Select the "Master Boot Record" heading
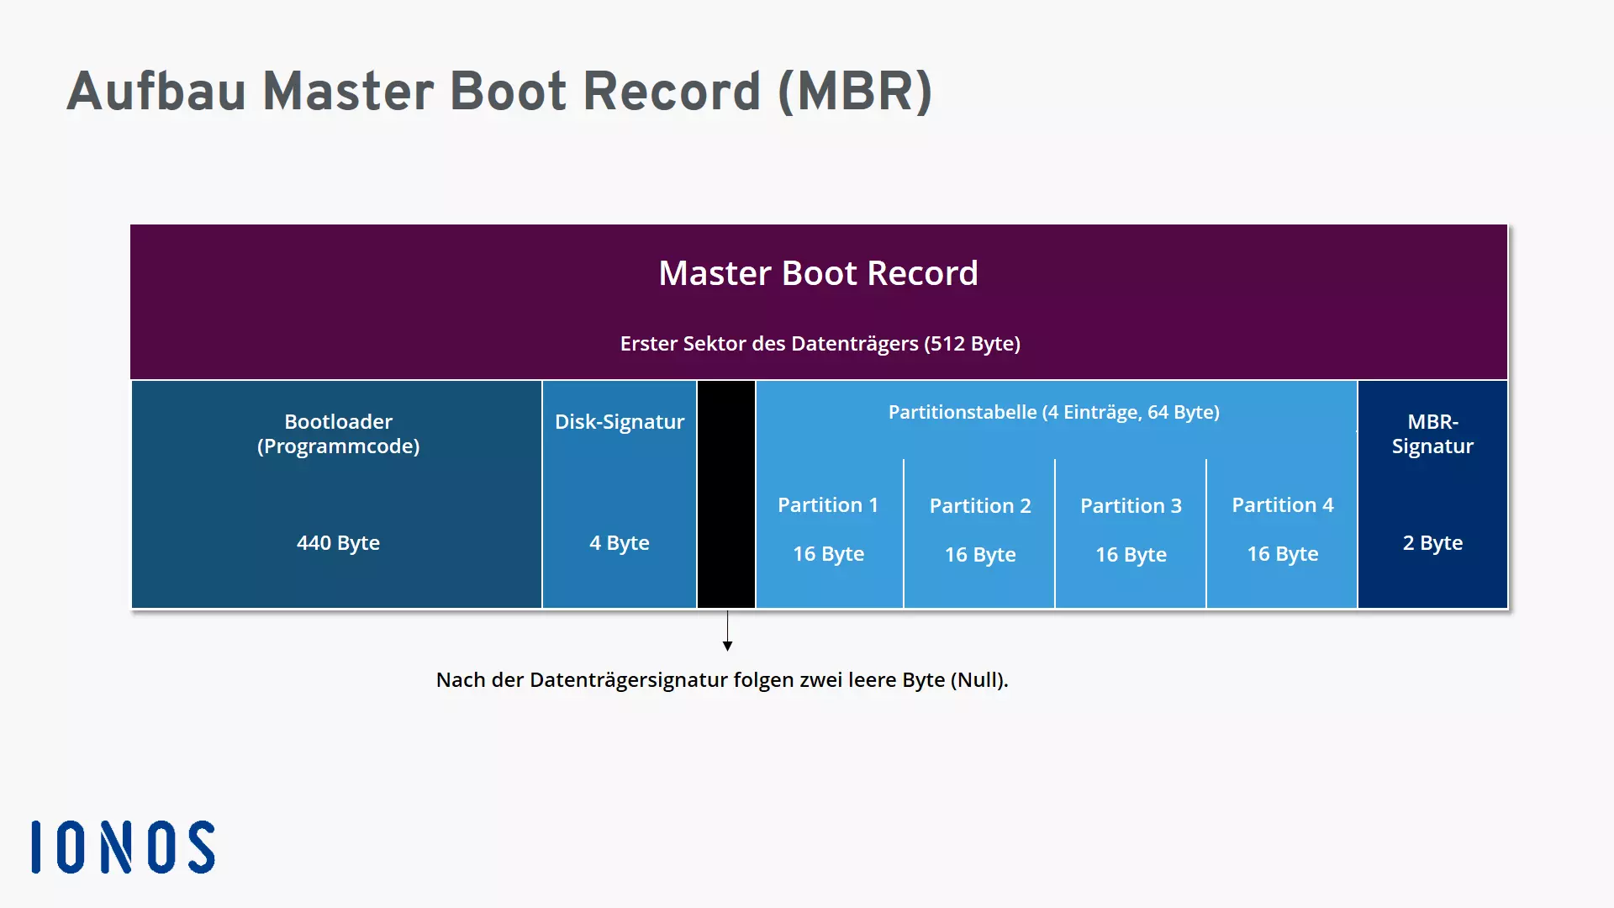This screenshot has height=908, width=1614. click(x=818, y=273)
